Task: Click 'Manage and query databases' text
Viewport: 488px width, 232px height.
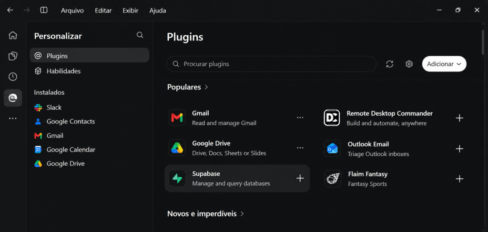Action: click(x=231, y=183)
